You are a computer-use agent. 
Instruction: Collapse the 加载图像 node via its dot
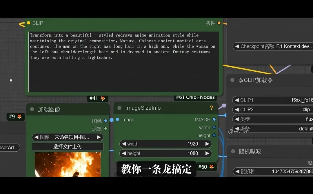point(32,109)
